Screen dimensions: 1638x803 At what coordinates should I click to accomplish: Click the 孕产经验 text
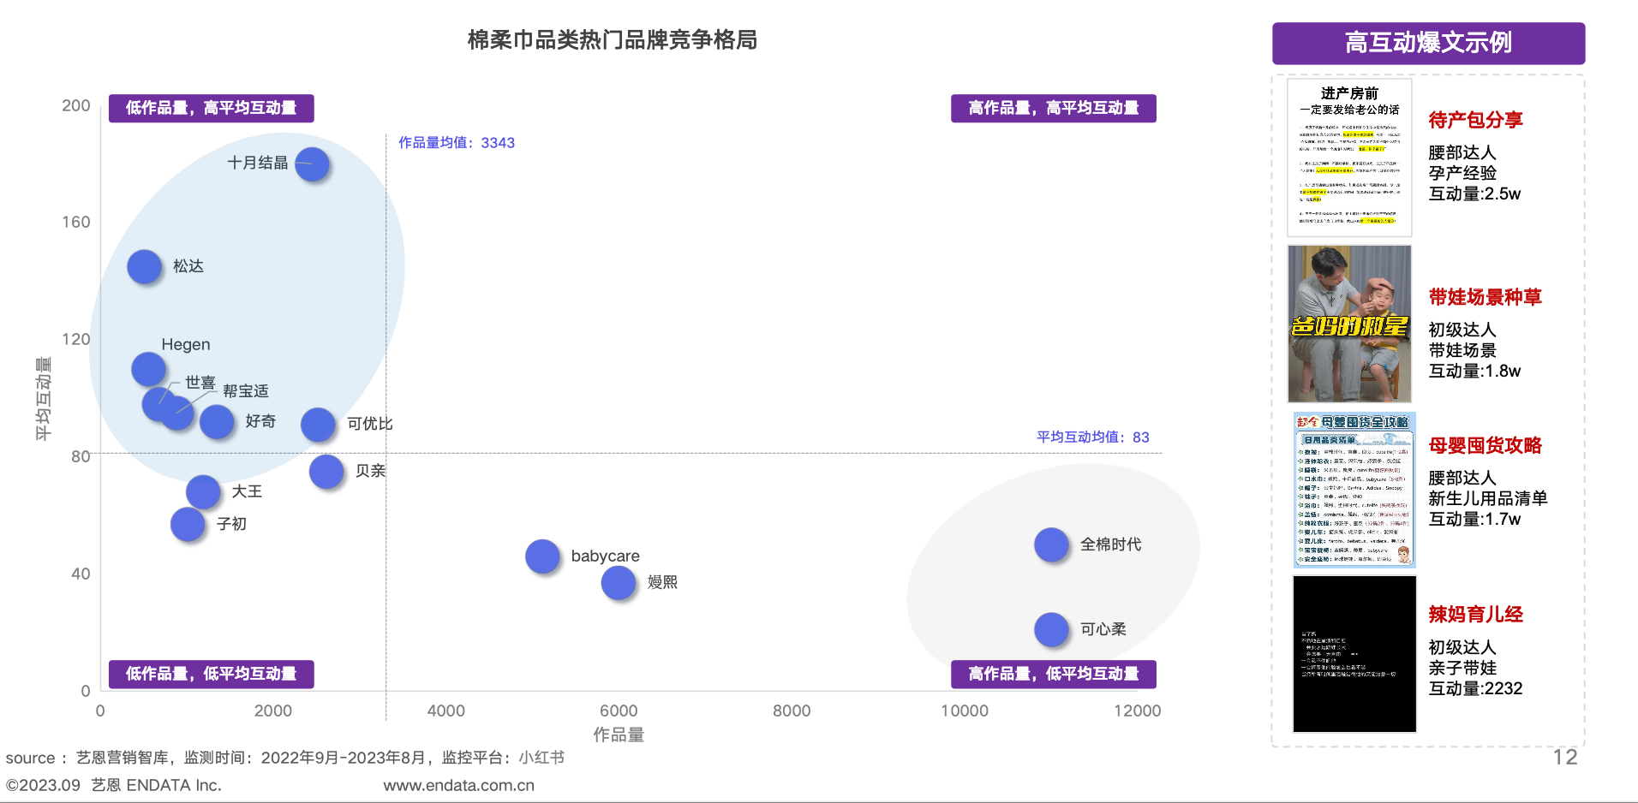[1462, 173]
